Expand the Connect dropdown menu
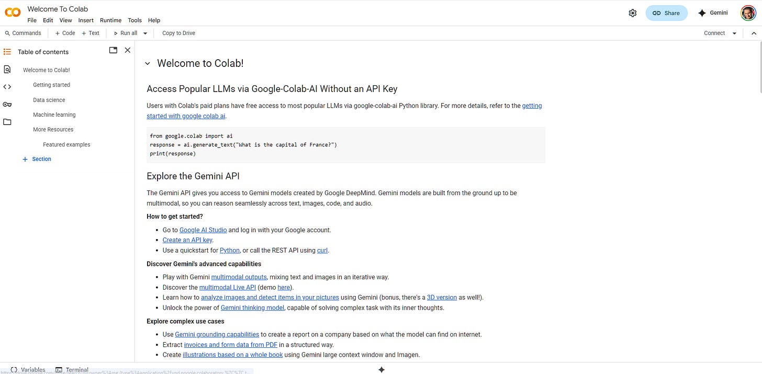The image size is (762, 374). (734, 32)
